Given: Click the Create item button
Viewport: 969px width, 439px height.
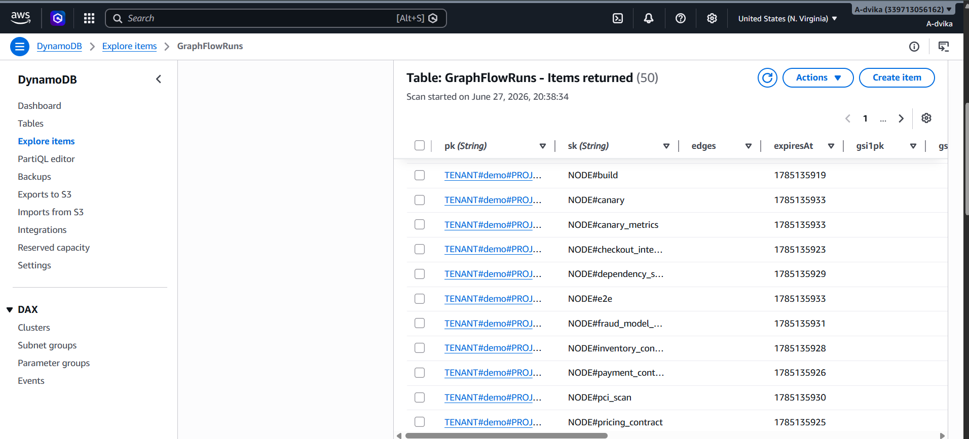Looking at the screenshot, I should pyautogui.click(x=897, y=77).
